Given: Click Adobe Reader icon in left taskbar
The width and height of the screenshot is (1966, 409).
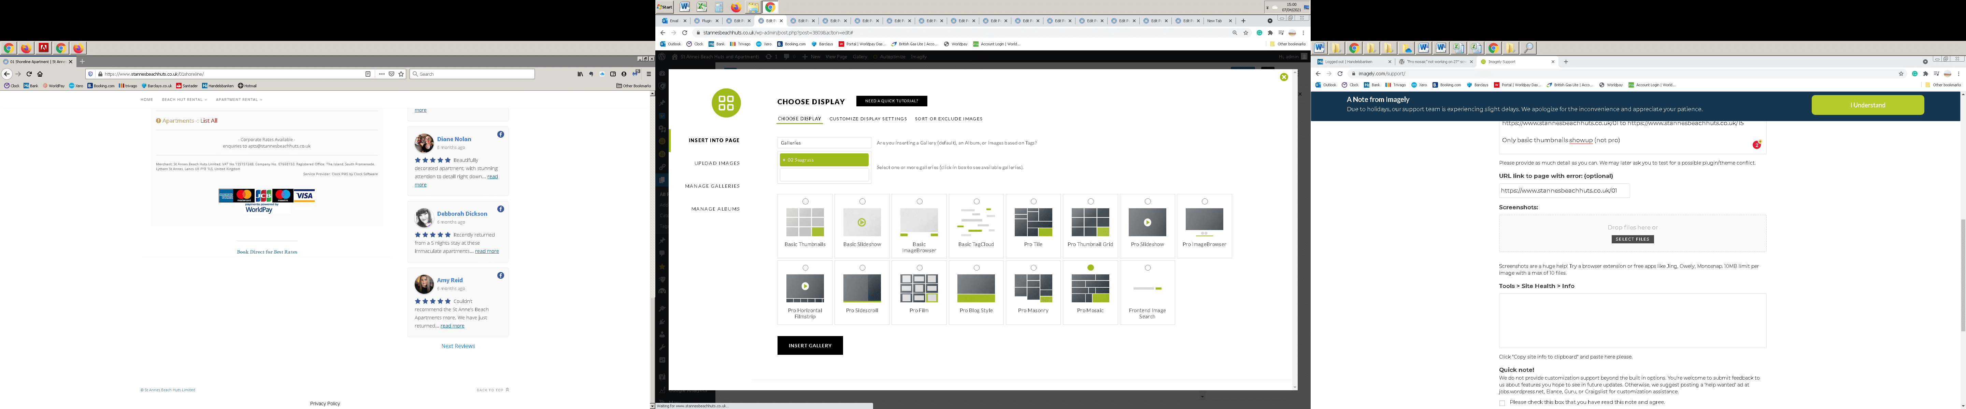Looking at the screenshot, I should [43, 48].
